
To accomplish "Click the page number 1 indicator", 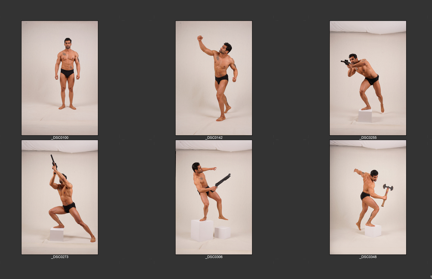I will pyautogui.click(x=431, y=277).
